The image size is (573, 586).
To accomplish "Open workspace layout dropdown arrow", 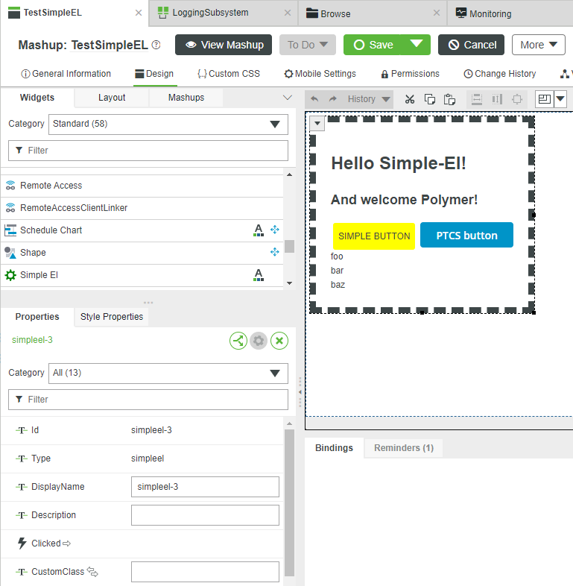I will pos(560,99).
